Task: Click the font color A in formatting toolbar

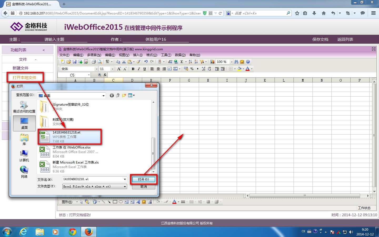Action: click(x=247, y=69)
